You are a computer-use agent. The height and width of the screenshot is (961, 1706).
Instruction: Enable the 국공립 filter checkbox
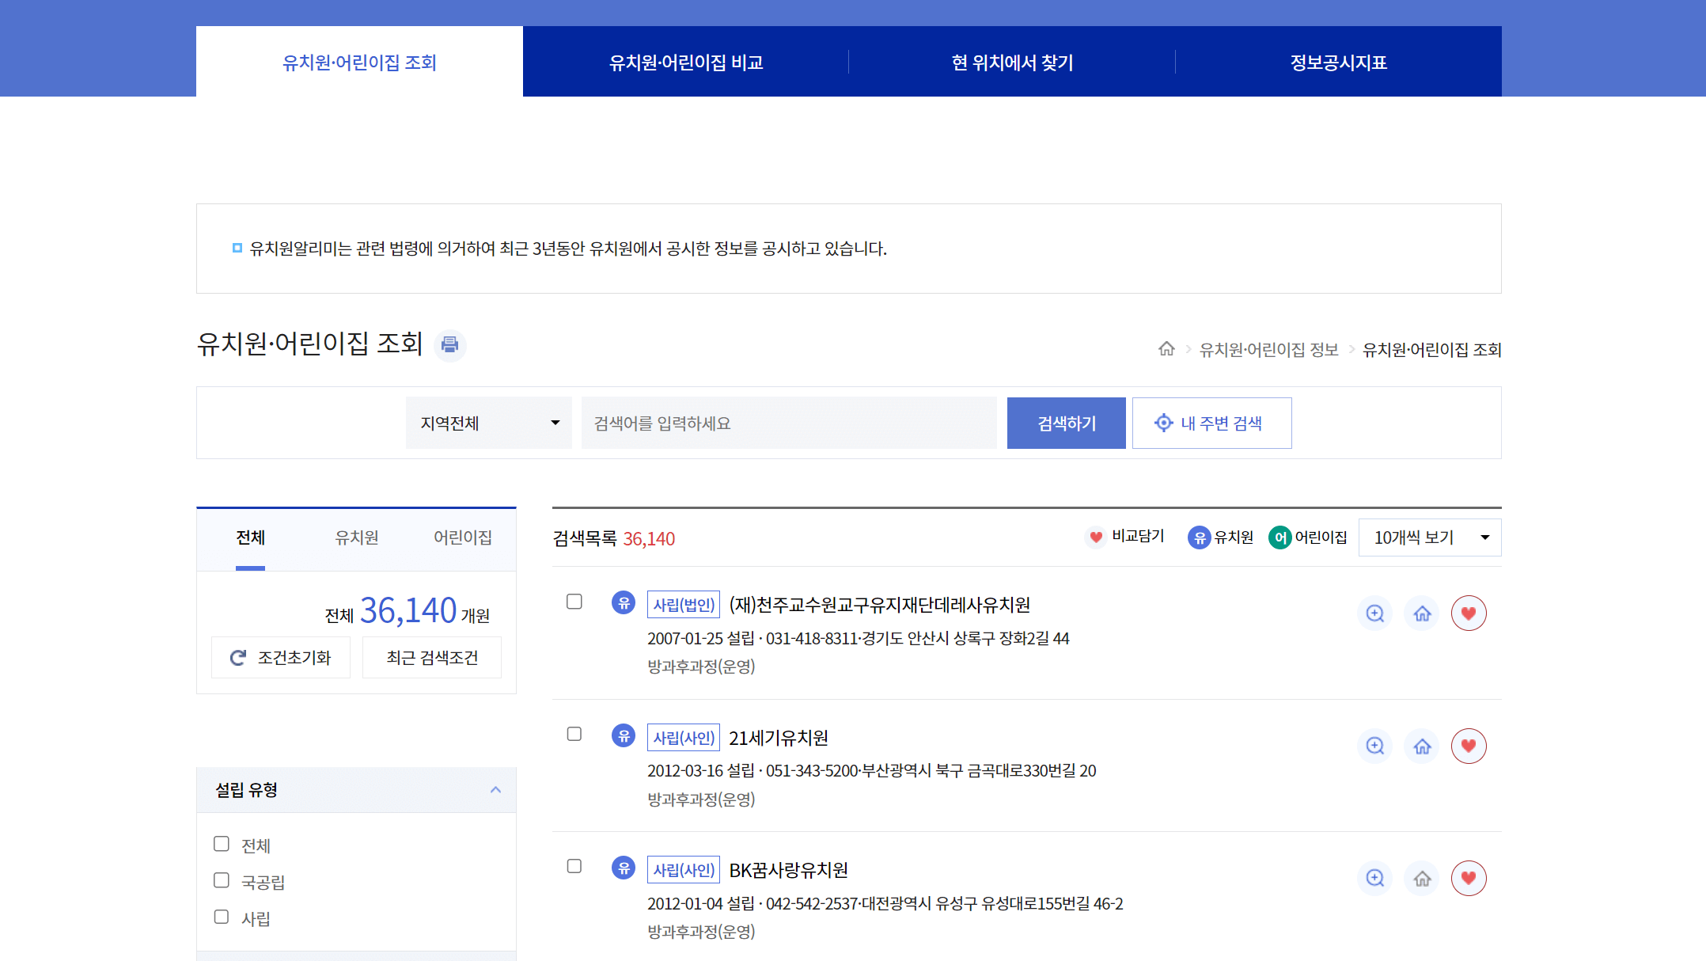[221, 880]
